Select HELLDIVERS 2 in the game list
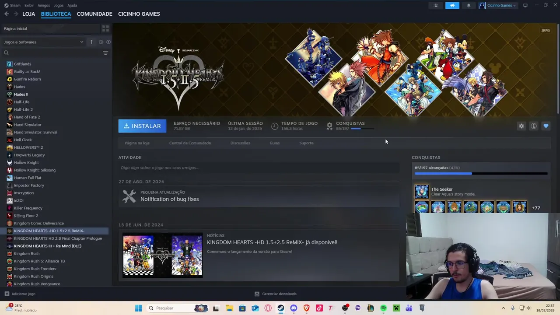 pos(28,147)
